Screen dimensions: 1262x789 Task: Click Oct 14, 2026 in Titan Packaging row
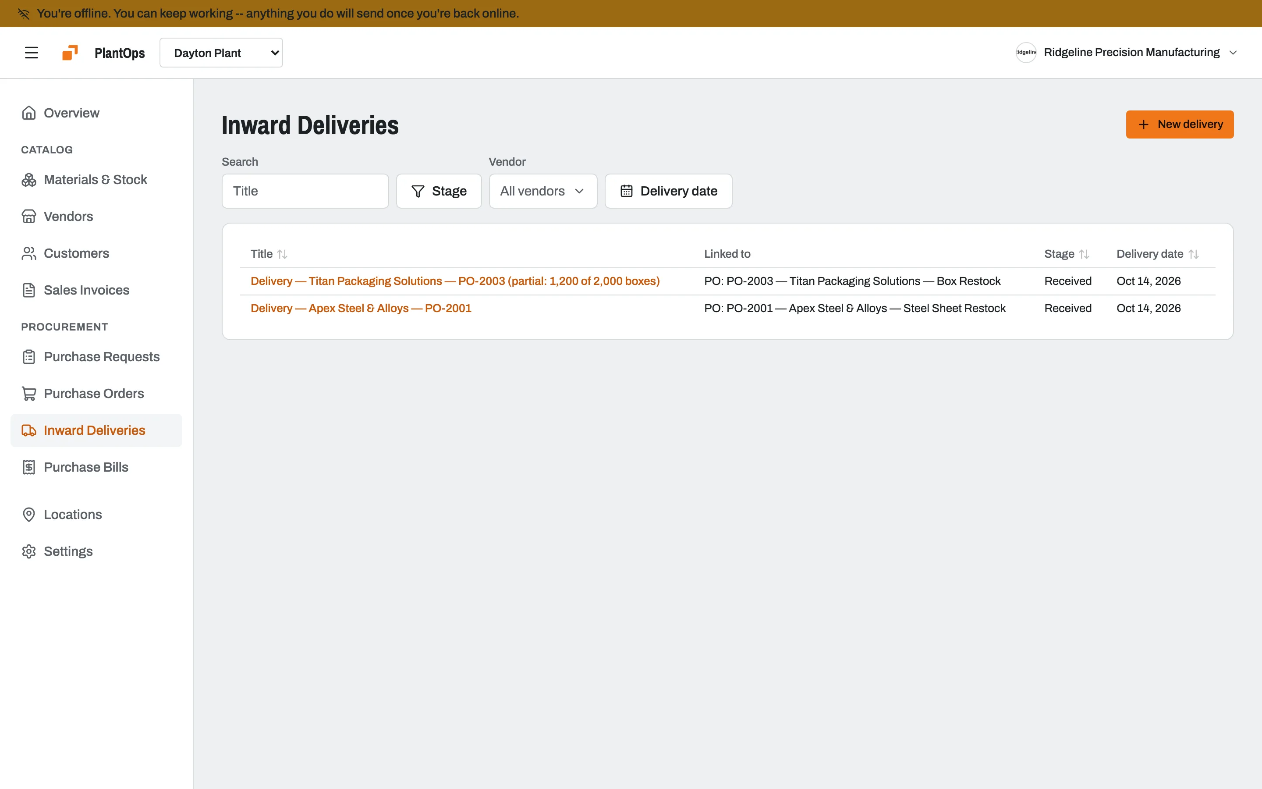click(x=1149, y=281)
